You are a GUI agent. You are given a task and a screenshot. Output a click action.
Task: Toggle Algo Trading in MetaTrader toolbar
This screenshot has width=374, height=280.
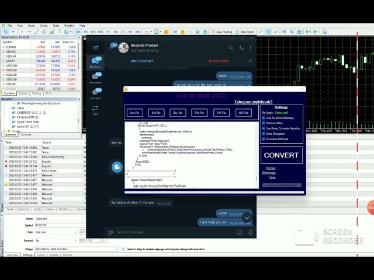(222, 32)
